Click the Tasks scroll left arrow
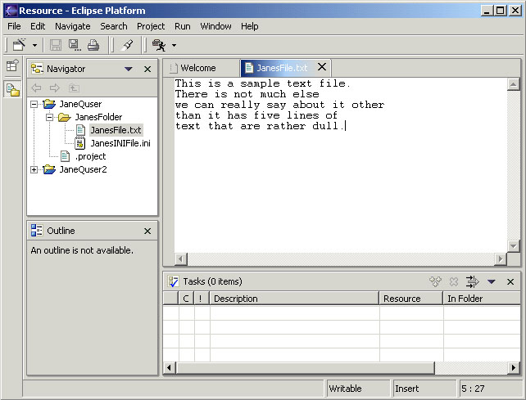 pyautogui.click(x=170, y=368)
